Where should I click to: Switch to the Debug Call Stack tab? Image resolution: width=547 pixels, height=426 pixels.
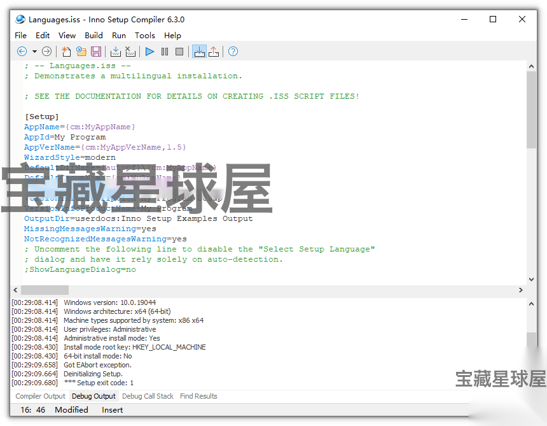point(148,396)
